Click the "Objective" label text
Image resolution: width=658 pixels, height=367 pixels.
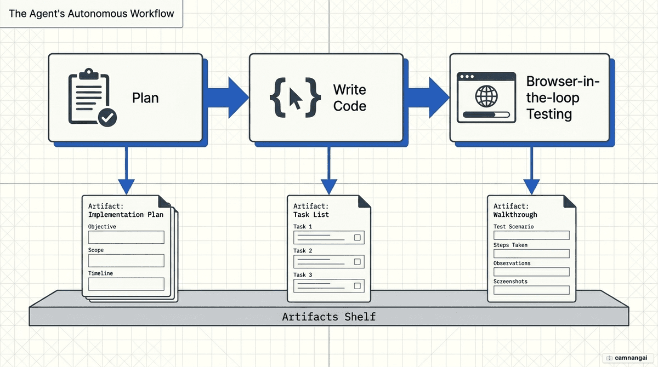(102, 226)
